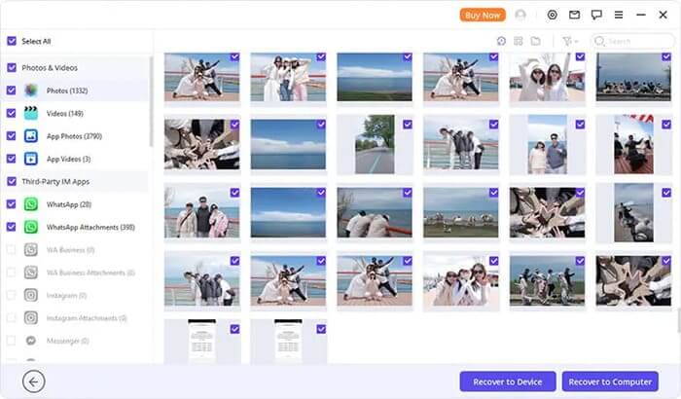681x399 pixels.
Task: Open the two people leaning over railing thumbnail
Action: click(x=375, y=212)
